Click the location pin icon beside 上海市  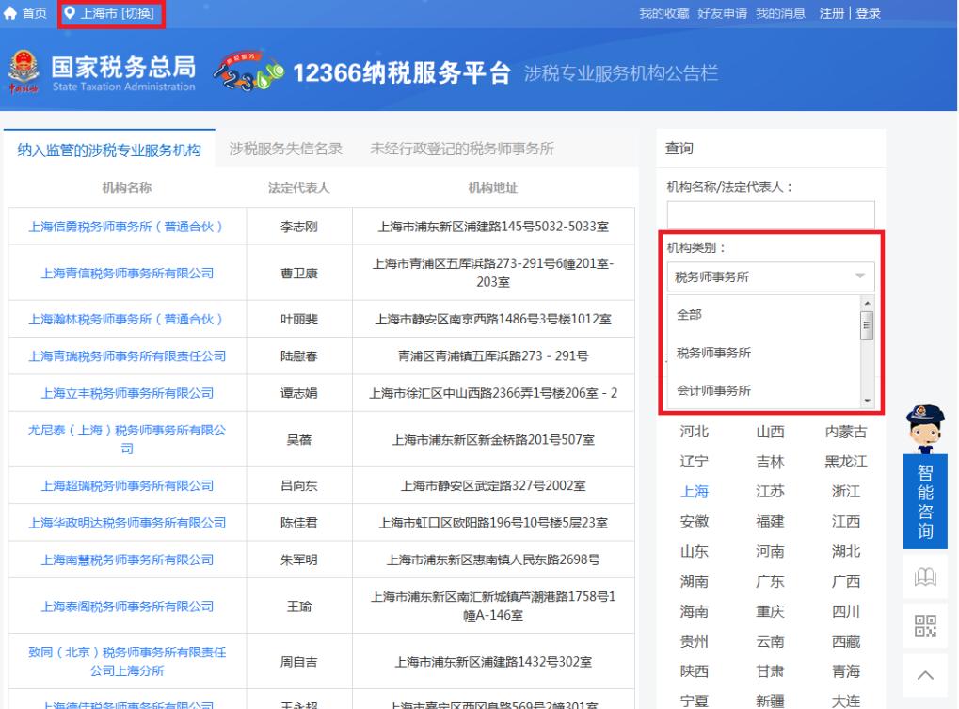coord(70,13)
